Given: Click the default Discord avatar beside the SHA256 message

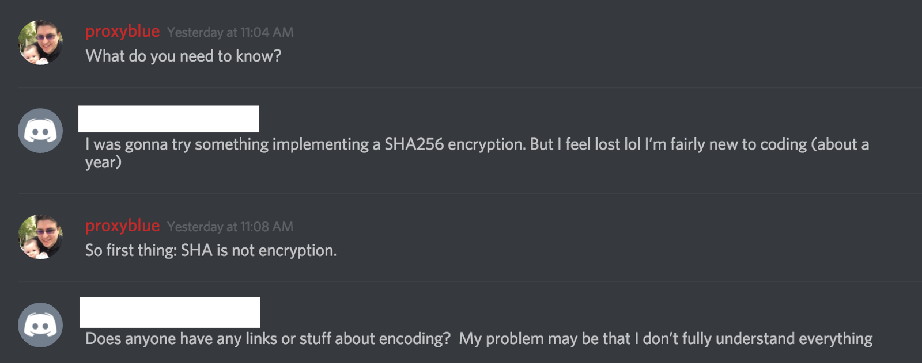Looking at the screenshot, I should click(x=40, y=131).
